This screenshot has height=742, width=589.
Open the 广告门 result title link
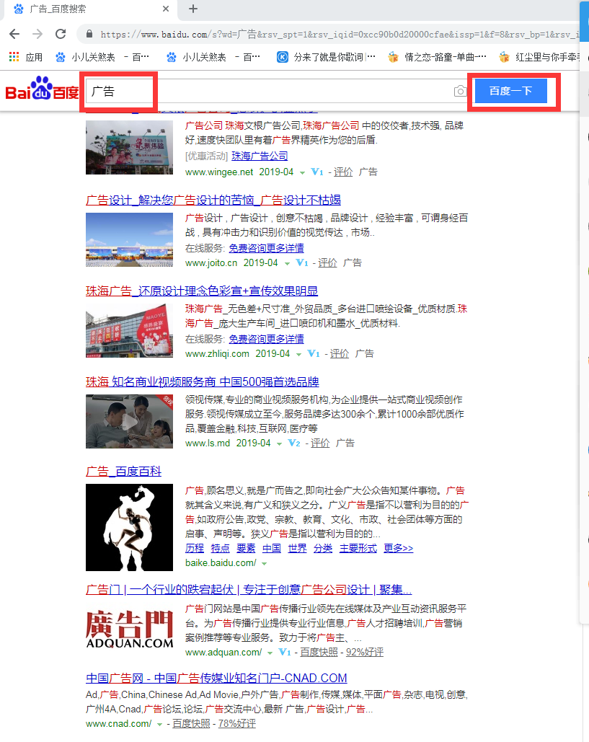249,590
